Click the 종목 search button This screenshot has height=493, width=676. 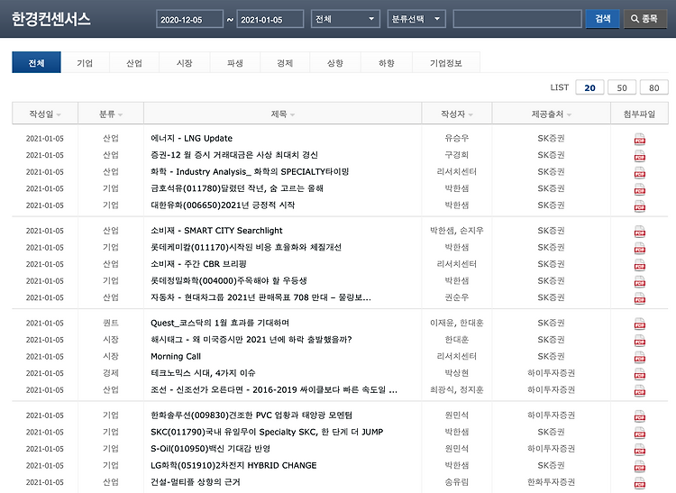[644, 19]
